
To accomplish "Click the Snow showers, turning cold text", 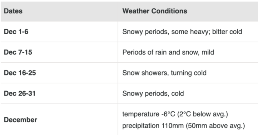I will pos(164,73).
